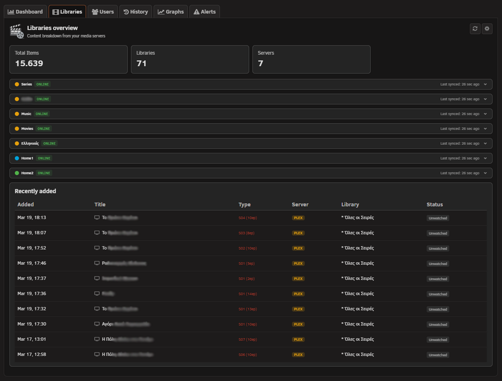Viewport: 502px width, 381px height.
Task: Click the clapperboard Libraries overview icon
Action: (x=17, y=31)
